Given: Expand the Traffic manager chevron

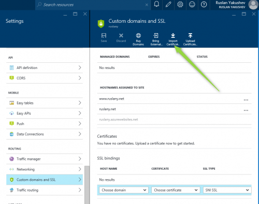Looking at the screenshot, I should [80, 159].
